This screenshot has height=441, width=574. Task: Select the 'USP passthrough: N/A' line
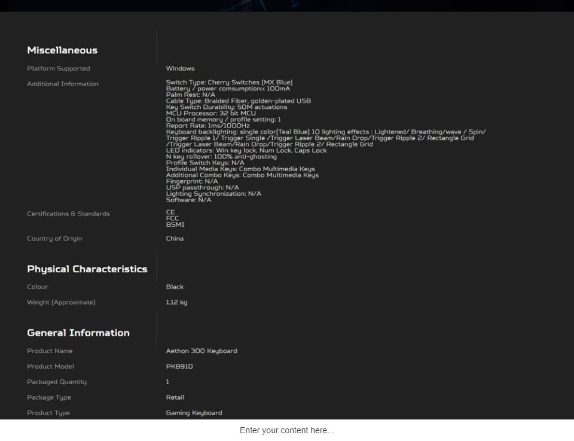point(203,188)
